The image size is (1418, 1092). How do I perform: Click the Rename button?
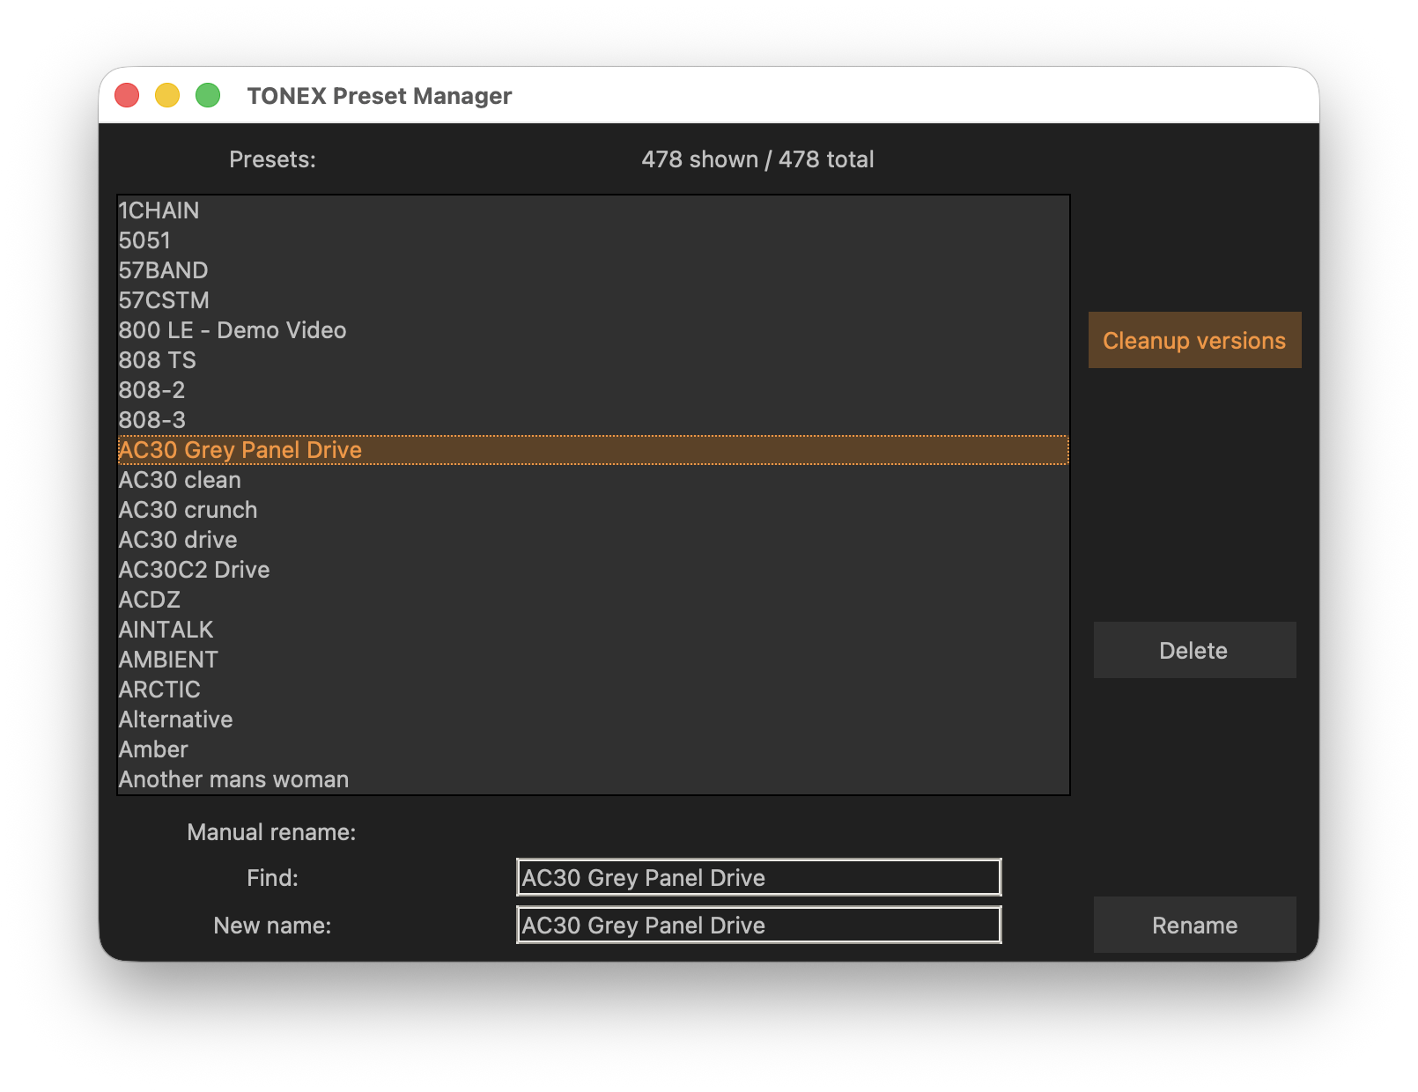point(1194,925)
